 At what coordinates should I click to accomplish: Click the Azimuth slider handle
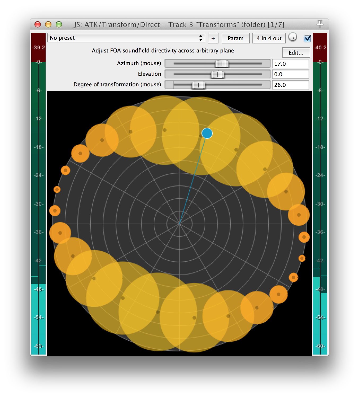click(222, 64)
